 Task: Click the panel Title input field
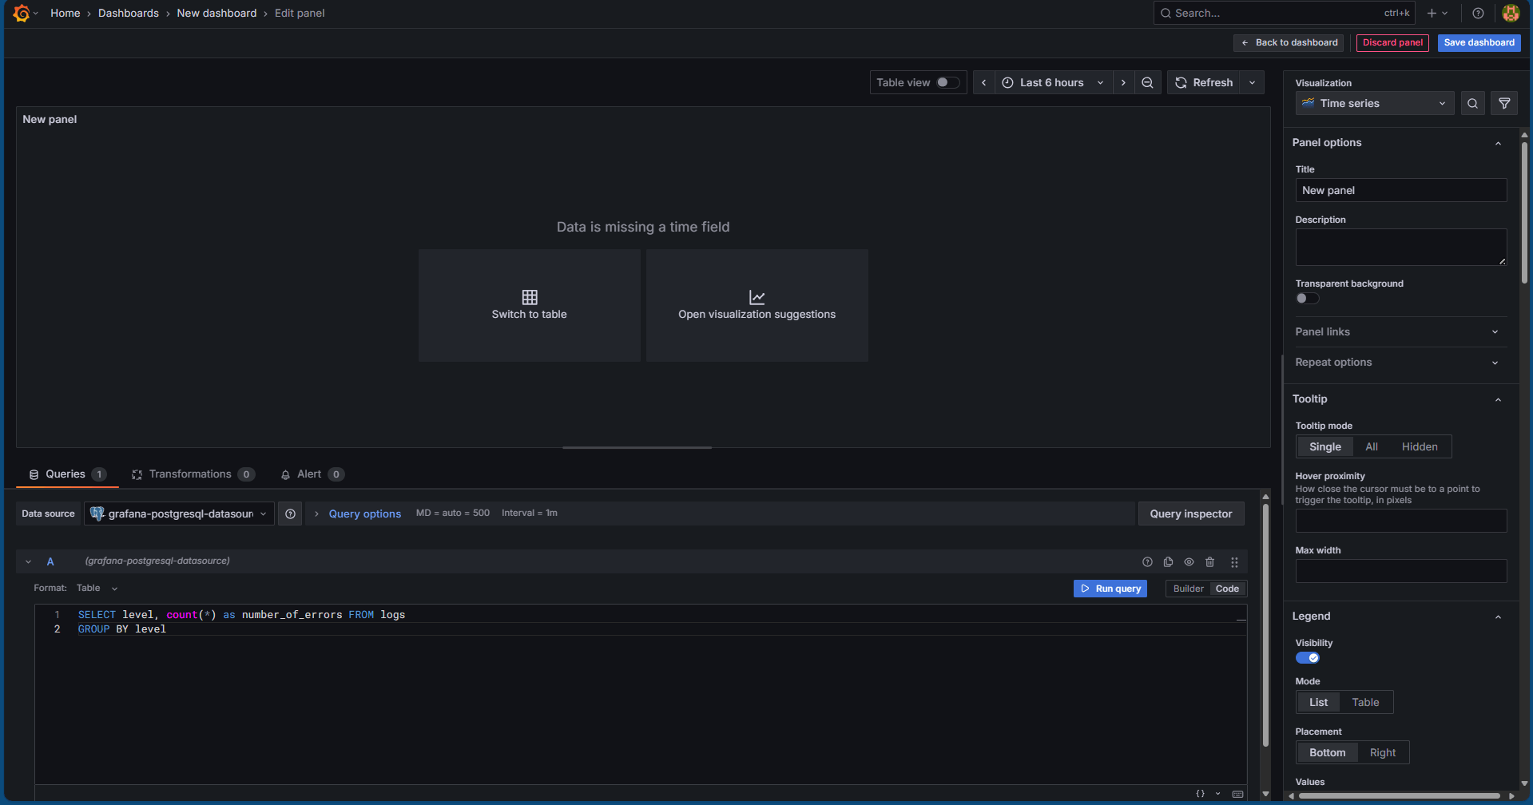(x=1401, y=190)
